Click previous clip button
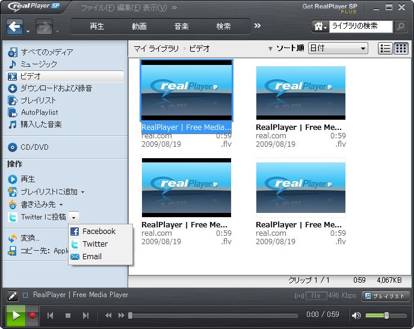Screen dimensions: 414x329 pyautogui.click(x=50, y=316)
